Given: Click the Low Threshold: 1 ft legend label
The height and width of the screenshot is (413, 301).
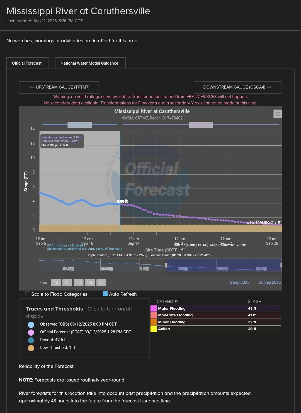Looking at the screenshot, I should point(58,348).
